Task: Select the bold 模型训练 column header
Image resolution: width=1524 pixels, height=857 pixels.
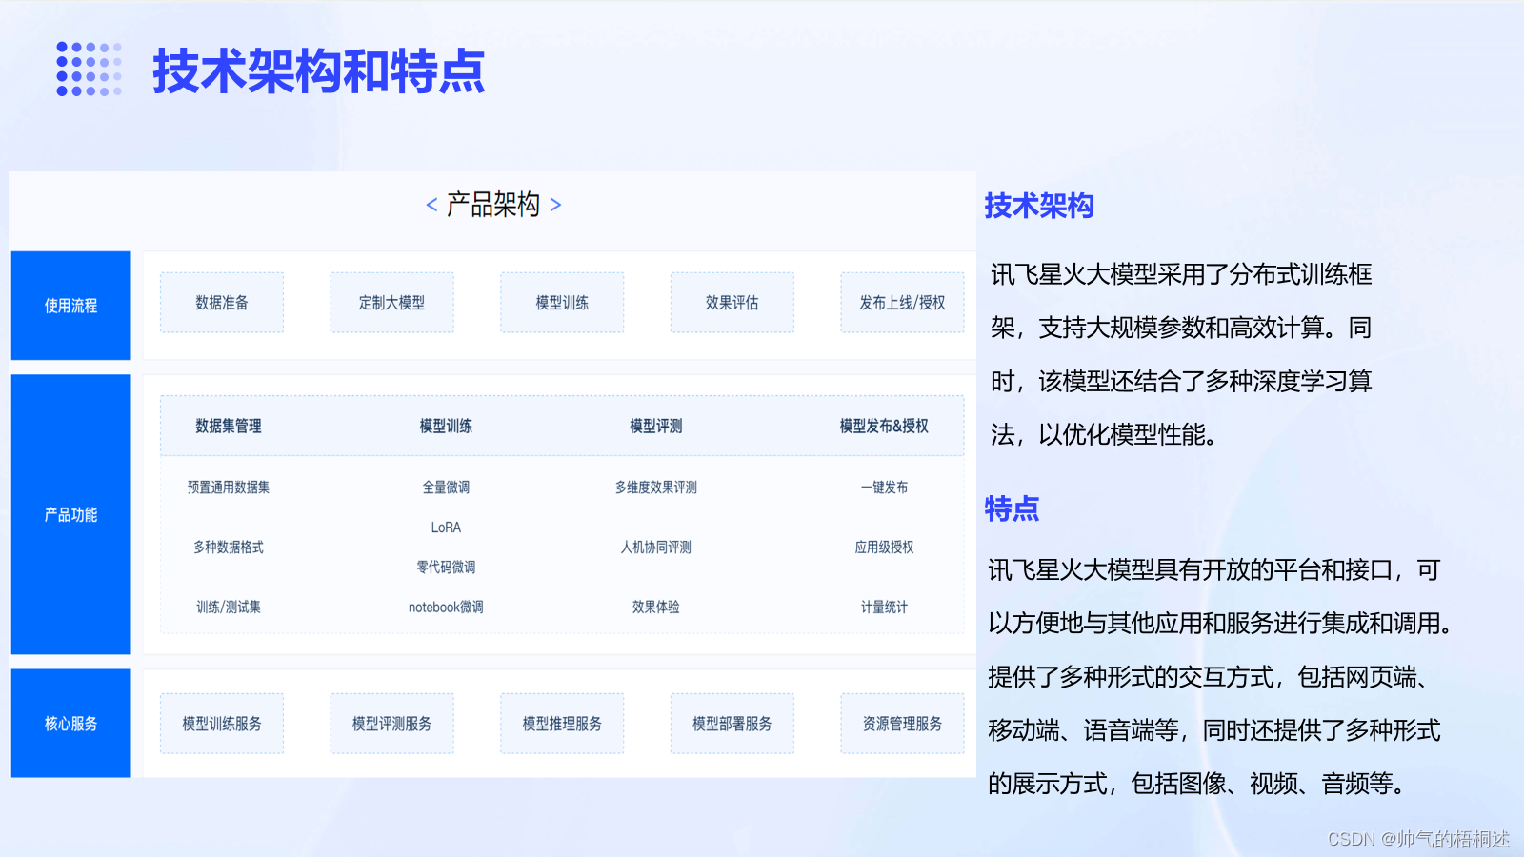Action: tap(446, 426)
